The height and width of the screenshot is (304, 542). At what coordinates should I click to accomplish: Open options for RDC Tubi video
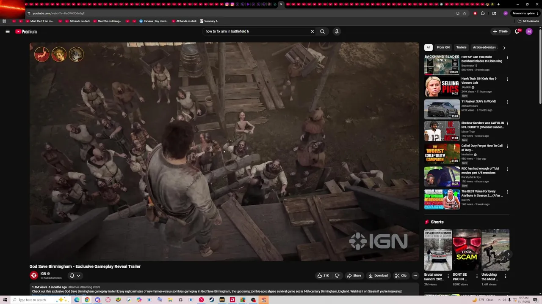[x=508, y=169]
